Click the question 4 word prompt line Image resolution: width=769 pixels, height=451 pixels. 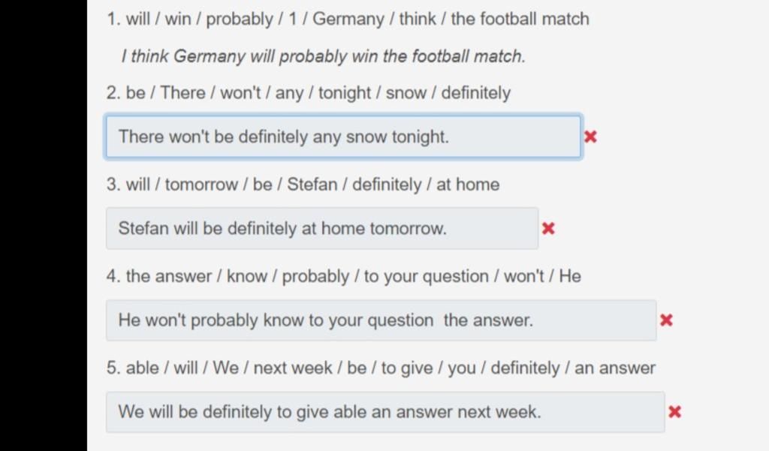pos(343,276)
